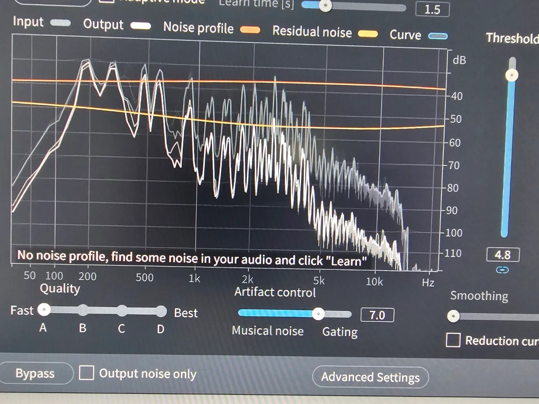Click the Threshold value field 4.8
This screenshot has width=539, height=404.
(x=503, y=255)
